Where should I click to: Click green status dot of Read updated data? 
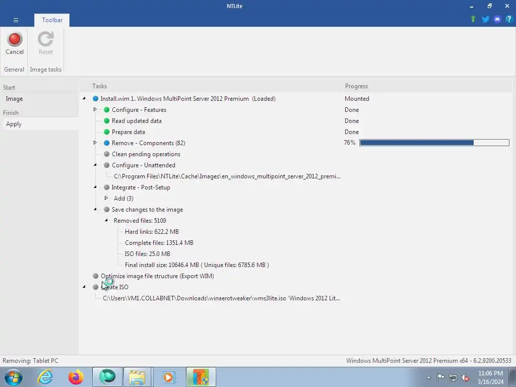click(x=107, y=121)
